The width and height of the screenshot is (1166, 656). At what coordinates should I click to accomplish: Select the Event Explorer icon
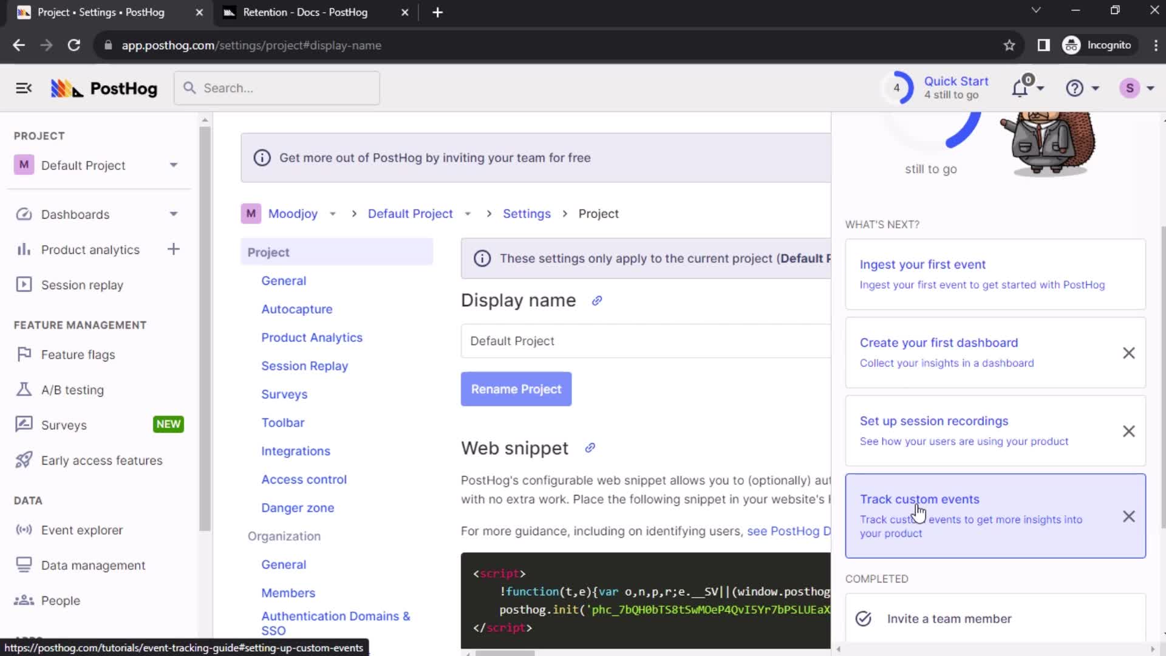pyautogui.click(x=22, y=530)
